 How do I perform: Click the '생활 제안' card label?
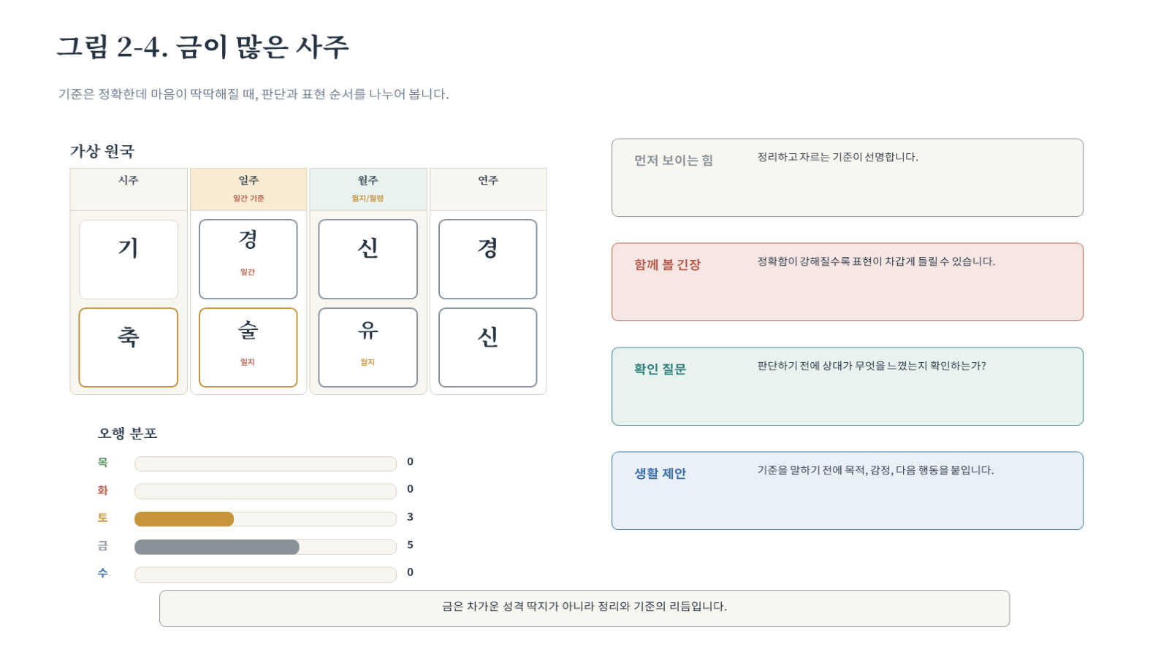660,474
